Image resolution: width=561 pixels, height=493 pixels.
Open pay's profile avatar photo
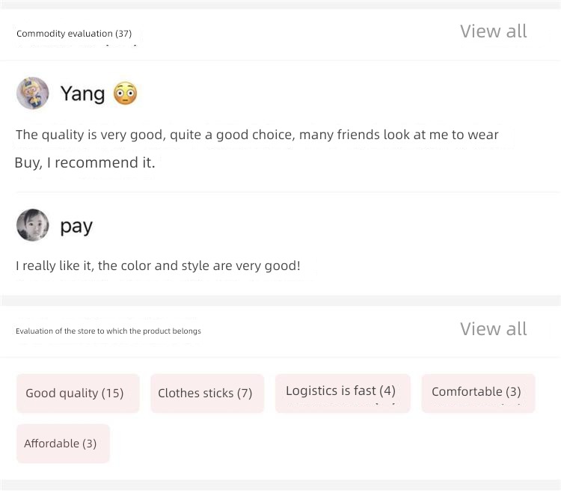tap(33, 225)
